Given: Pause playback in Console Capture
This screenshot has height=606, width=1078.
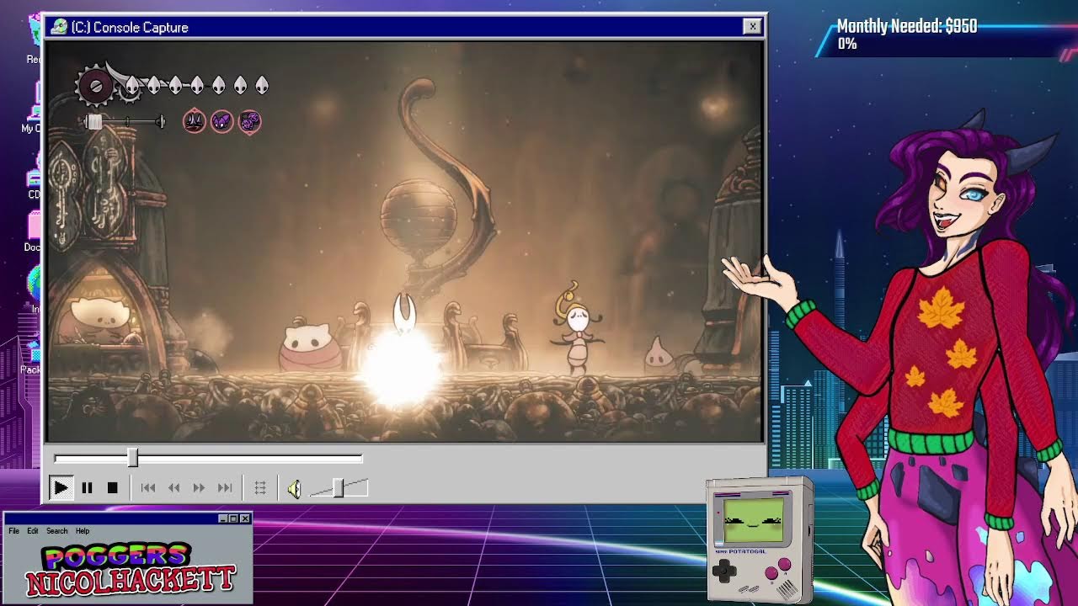Looking at the screenshot, I should pos(87,488).
